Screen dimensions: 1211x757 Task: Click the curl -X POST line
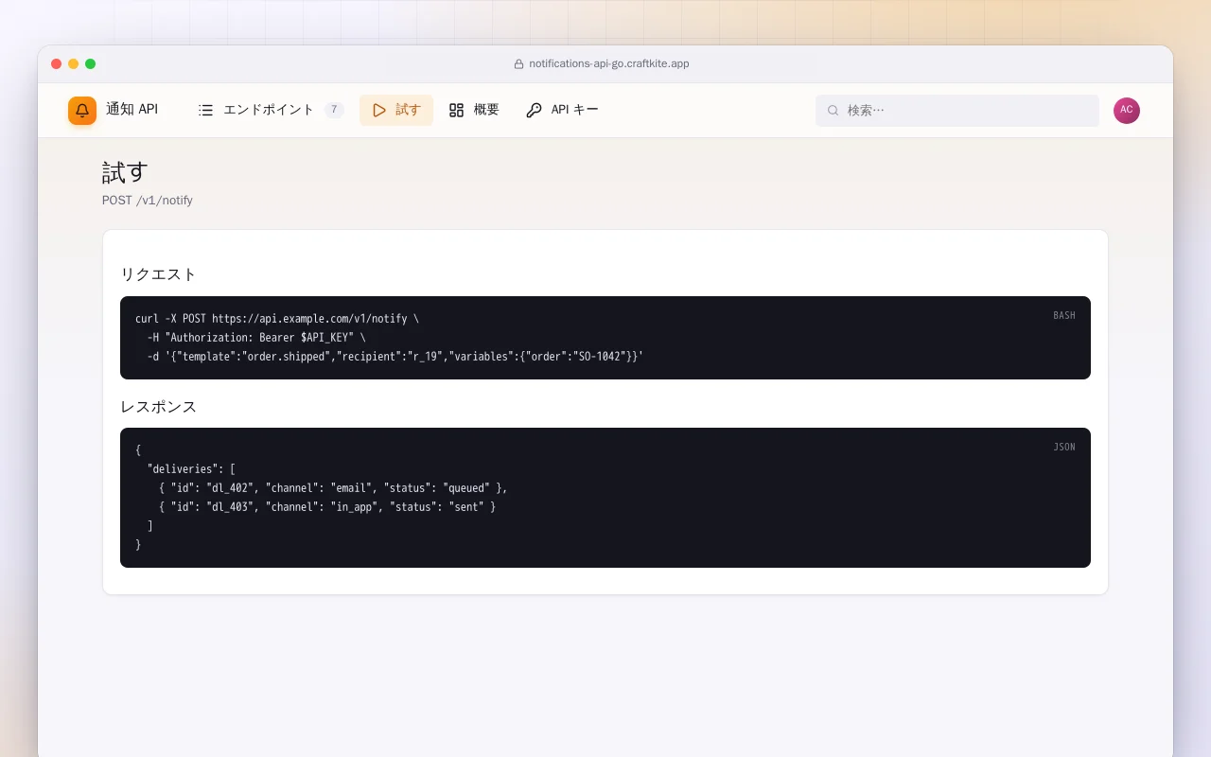277,319
